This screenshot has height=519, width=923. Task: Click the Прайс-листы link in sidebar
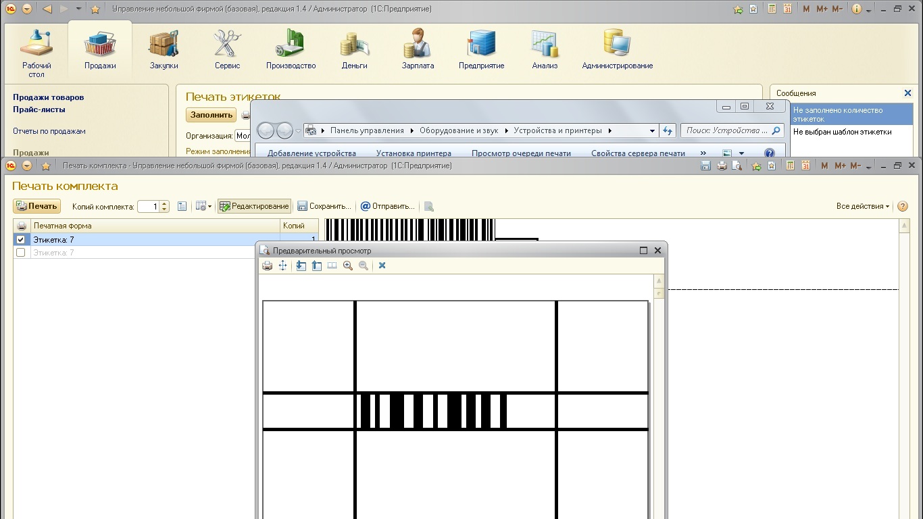pyautogui.click(x=39, y=109)
